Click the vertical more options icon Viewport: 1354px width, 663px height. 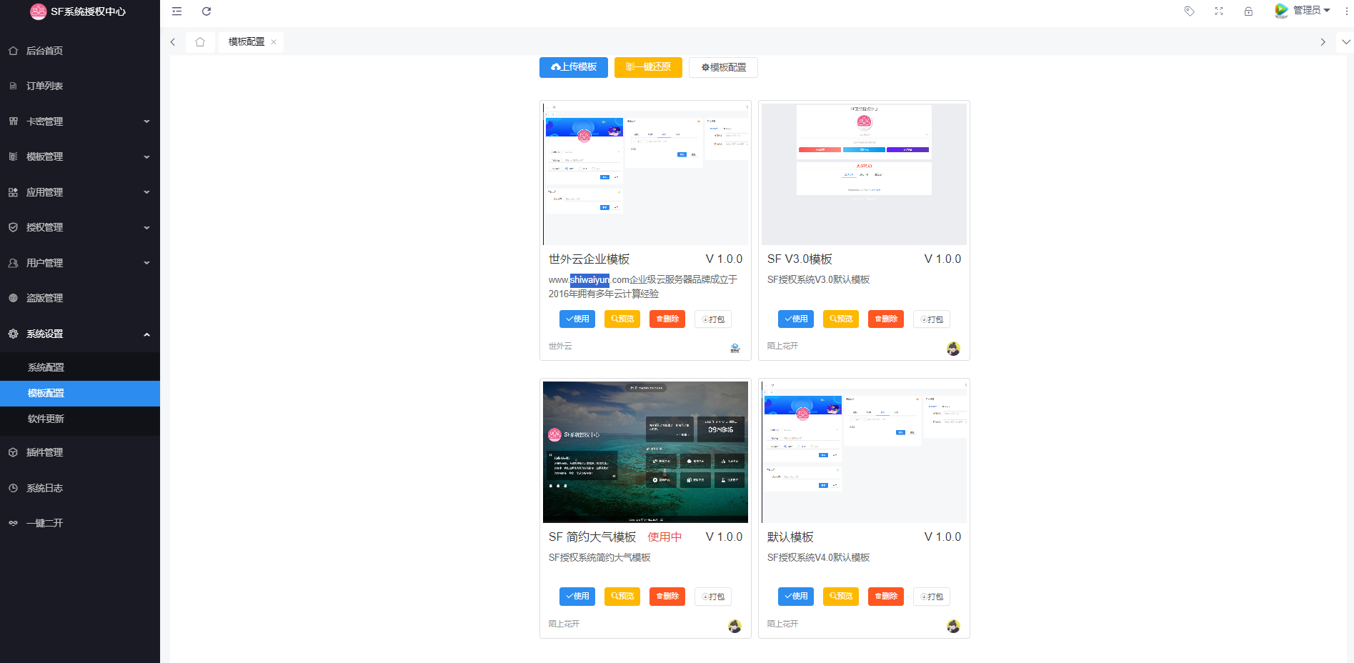pos(1346,11)
